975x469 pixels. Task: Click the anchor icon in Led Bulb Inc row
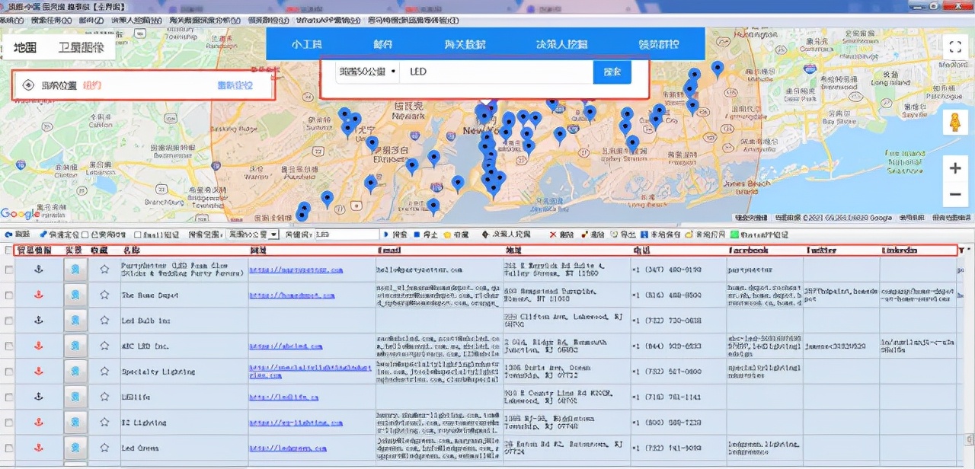(39, 321)
